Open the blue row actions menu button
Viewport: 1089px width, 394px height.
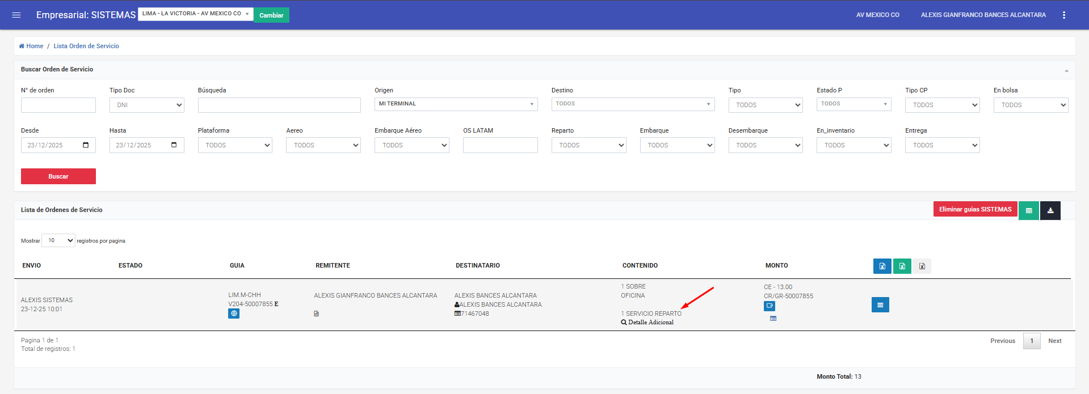coord(880,305)
